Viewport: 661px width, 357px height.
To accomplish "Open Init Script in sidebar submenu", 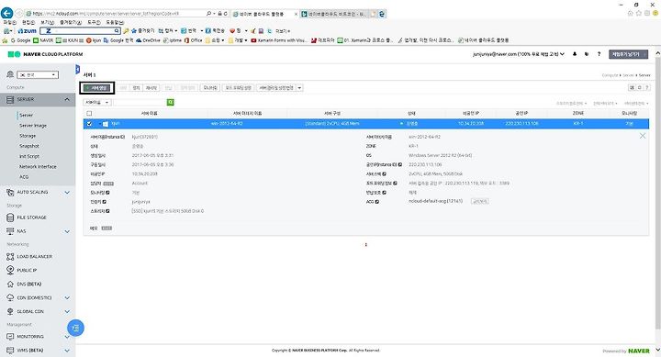I will coord(29,156).
